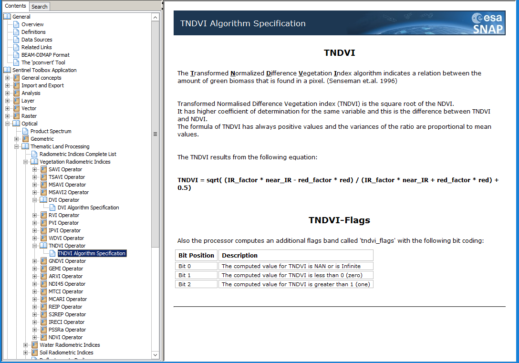Switch to the Search tab
Viewport: 519px width, 363px height.
point(40,7)
